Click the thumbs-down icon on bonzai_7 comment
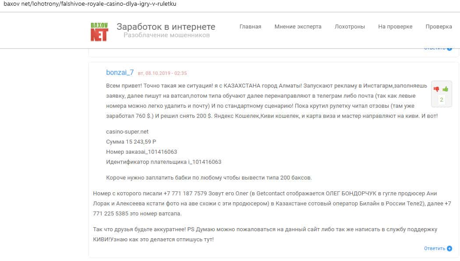460x261 pixels. [x=436, y=89]
